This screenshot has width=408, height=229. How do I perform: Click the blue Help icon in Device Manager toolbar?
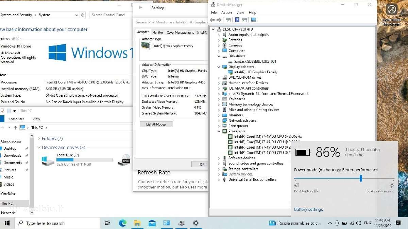point(237,20)
